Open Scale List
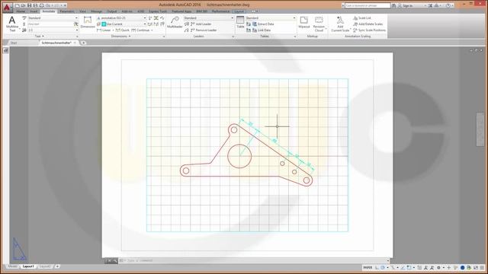The image size is (488, 274). point(362,18)
